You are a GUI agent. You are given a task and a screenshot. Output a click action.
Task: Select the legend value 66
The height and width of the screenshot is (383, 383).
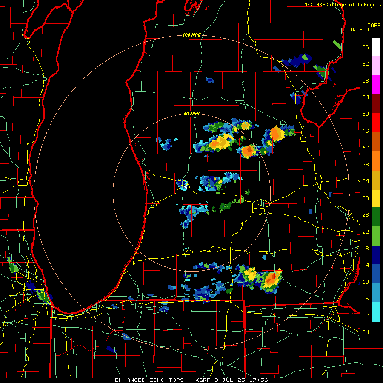pos(366,47)
